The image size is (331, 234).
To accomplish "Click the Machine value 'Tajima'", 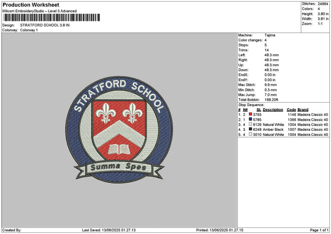I will click(270, 35).
